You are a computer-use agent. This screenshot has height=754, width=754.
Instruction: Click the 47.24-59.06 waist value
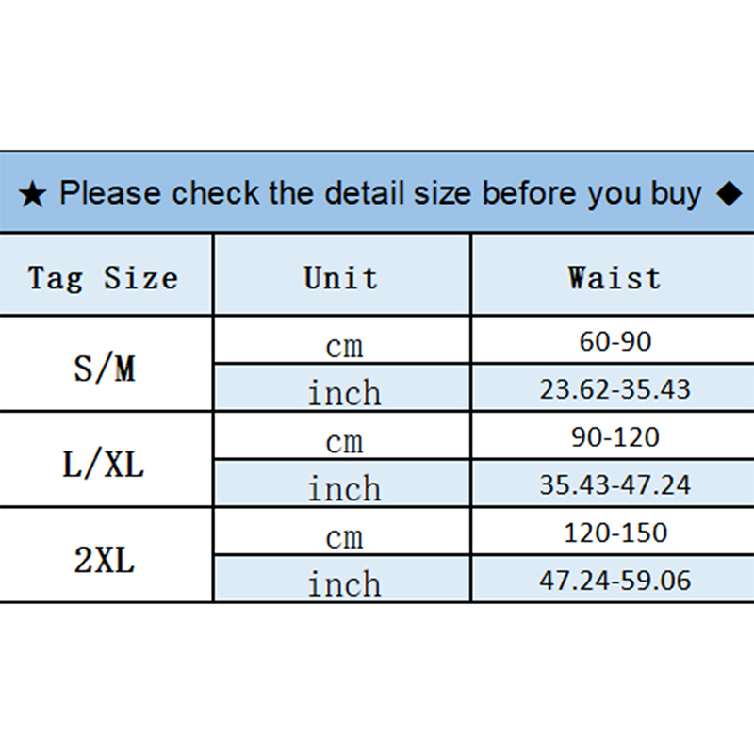pyautogui.click(x=615, y=581)
